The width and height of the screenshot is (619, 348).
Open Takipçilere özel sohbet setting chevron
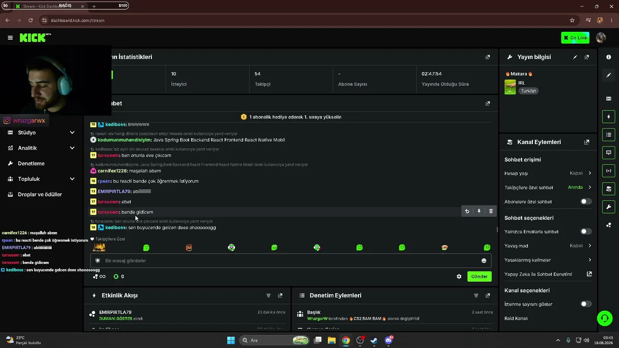click(x=590, y=187)
